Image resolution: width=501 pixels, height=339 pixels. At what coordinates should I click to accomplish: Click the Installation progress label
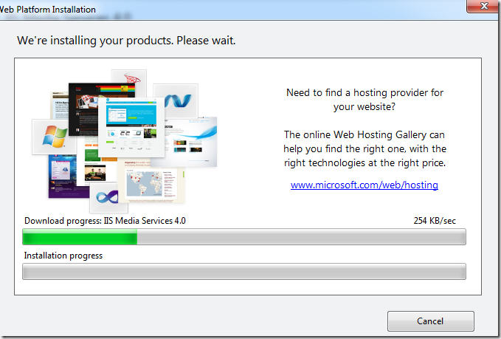pyautogui.click(x=63, y=256)
